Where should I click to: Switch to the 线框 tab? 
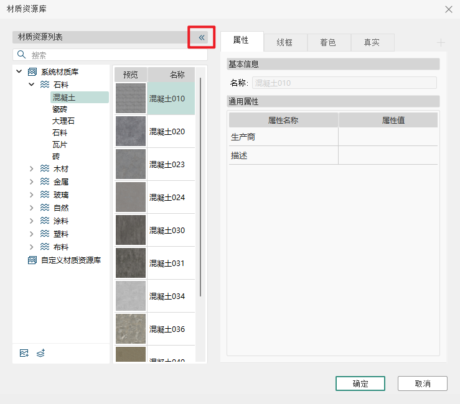click(284, 43)
